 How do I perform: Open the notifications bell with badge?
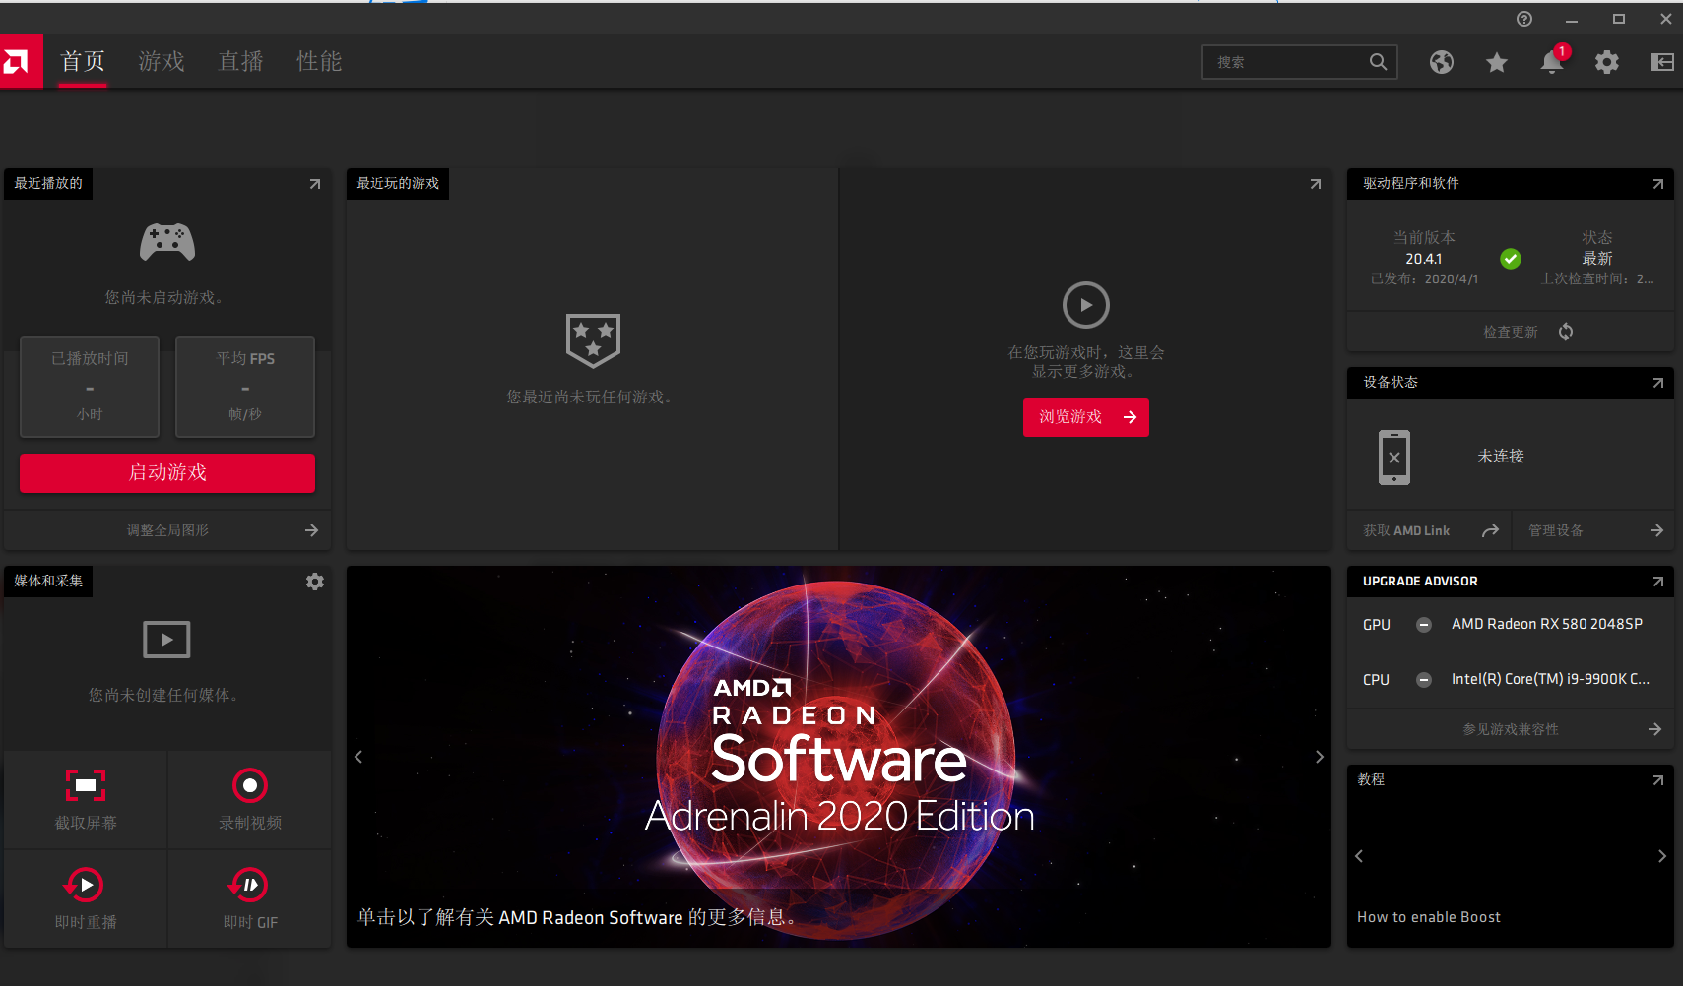tap(1552, 62)
